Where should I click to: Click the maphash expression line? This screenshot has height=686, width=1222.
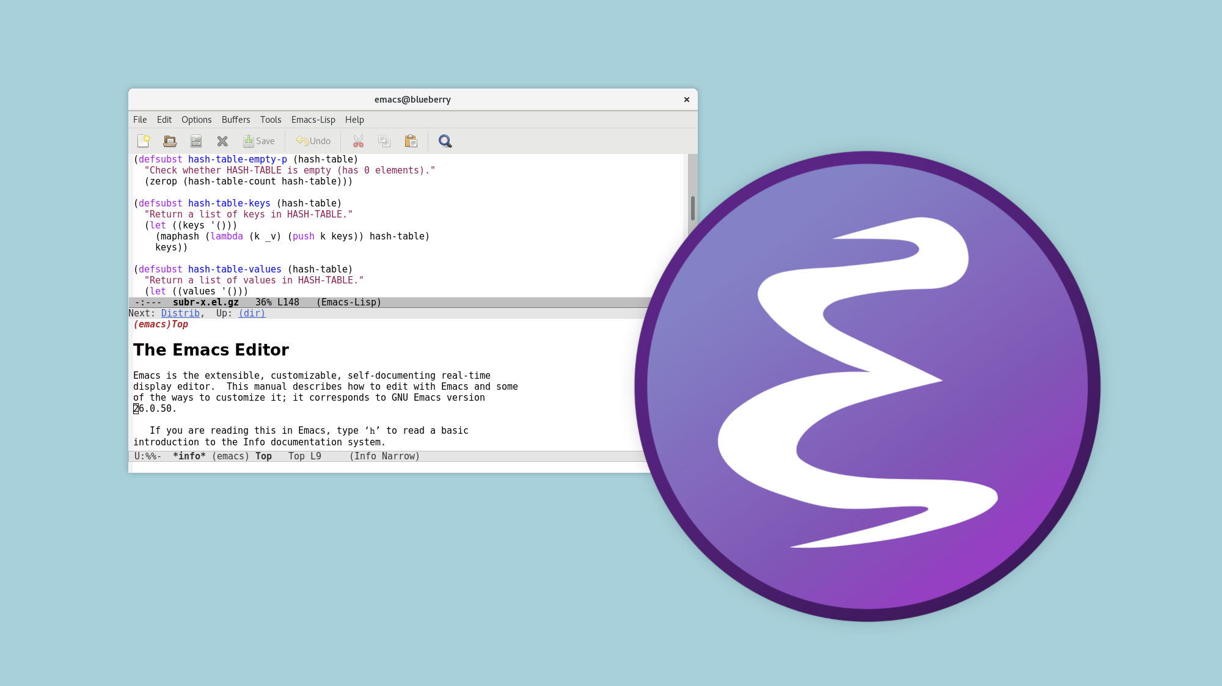(x=293, y=236)
